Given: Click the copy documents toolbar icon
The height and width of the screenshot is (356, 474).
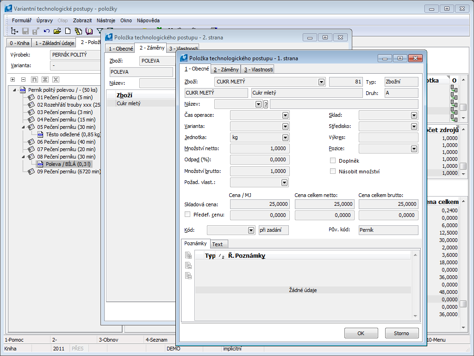Looking at the screenshot, I should (78, 31).
